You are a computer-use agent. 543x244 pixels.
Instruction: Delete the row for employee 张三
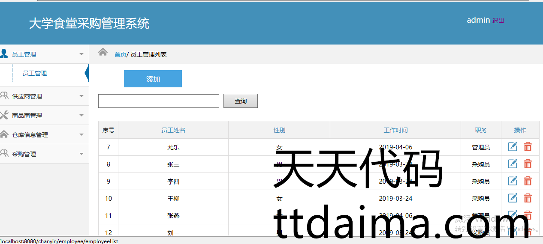(528, 164)
